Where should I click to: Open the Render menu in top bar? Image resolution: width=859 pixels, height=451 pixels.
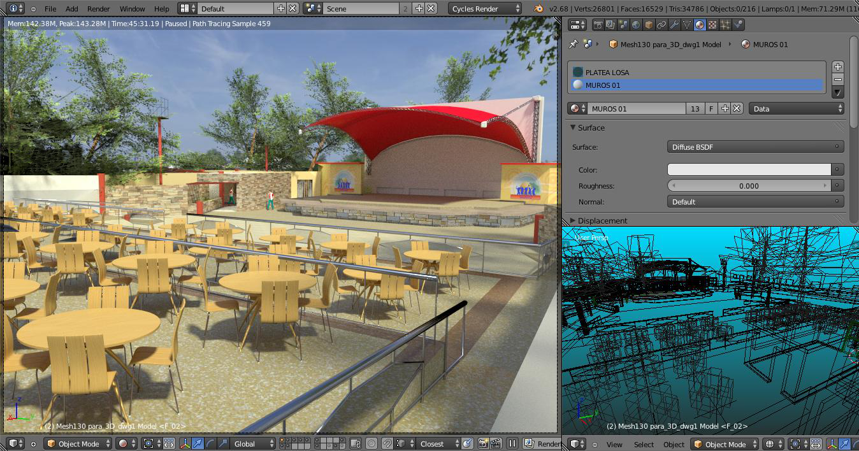pyautogui.click(x=98, y=9)
